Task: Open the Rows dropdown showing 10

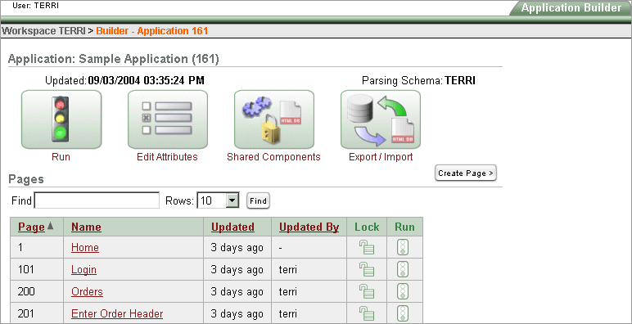Action: [218, 200]
